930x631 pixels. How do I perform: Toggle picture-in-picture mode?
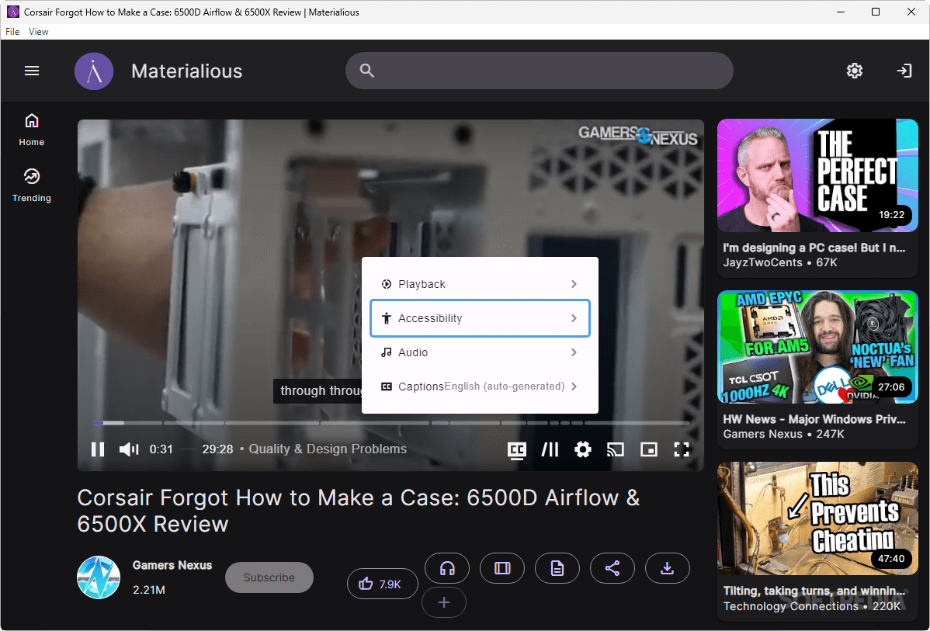(649, 449)
